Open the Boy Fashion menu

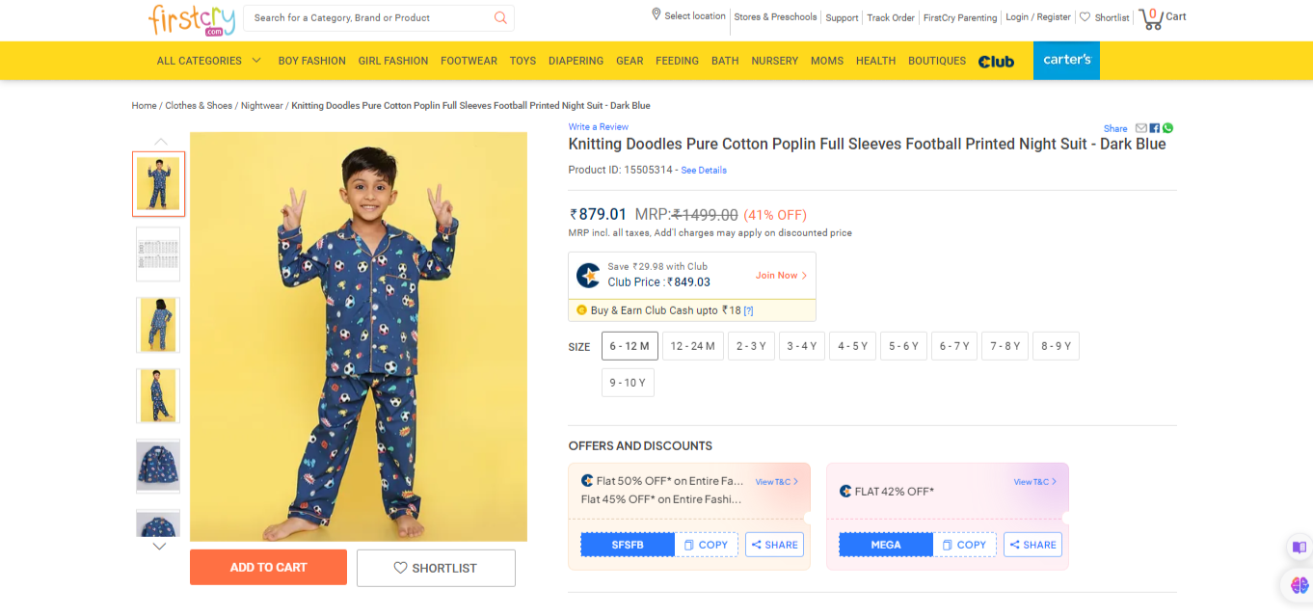(311, 61)
